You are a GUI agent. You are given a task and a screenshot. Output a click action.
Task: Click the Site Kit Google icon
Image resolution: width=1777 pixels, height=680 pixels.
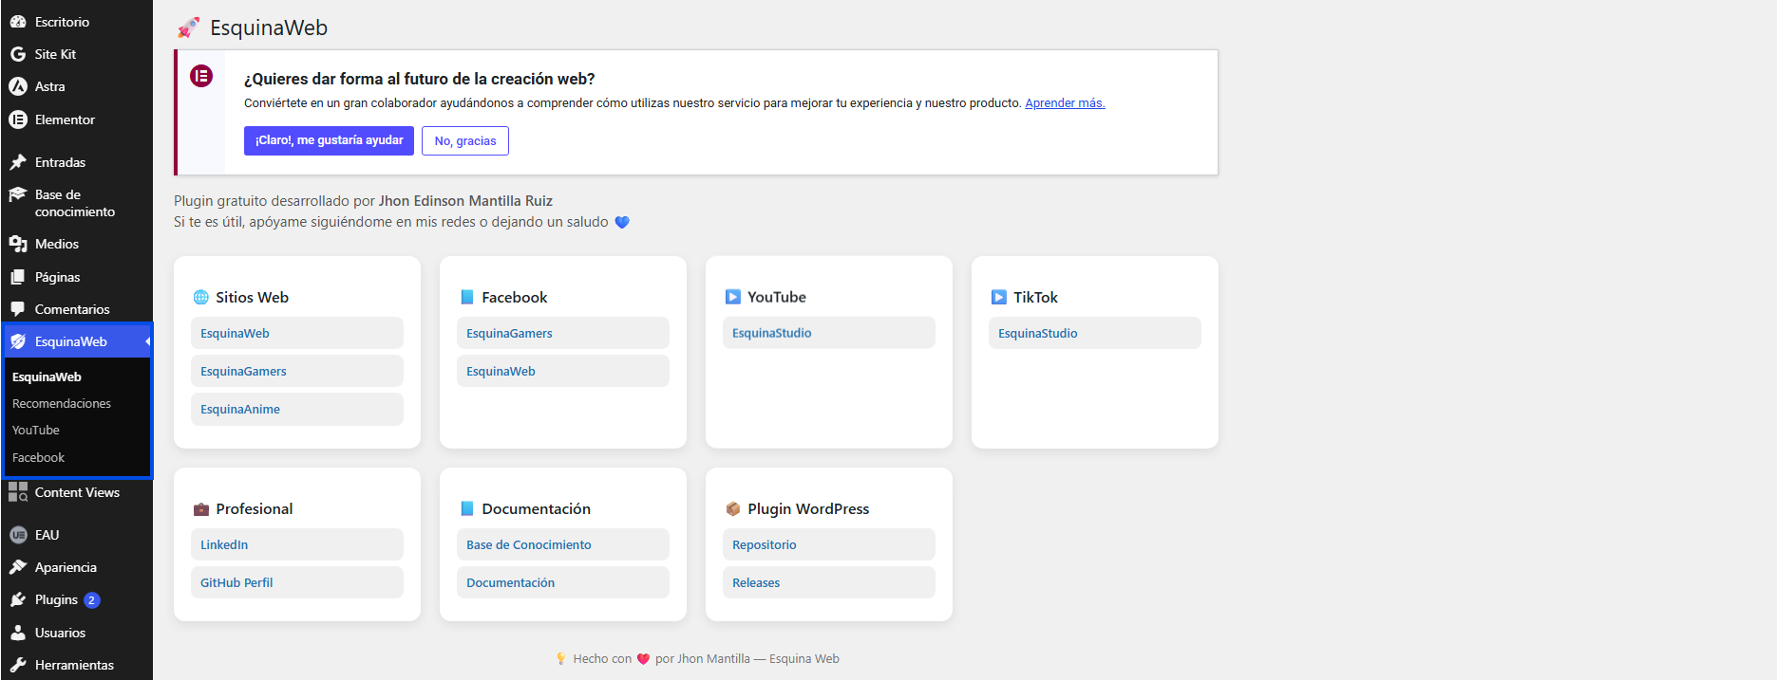pyautogui.click(x=18, y=54)
